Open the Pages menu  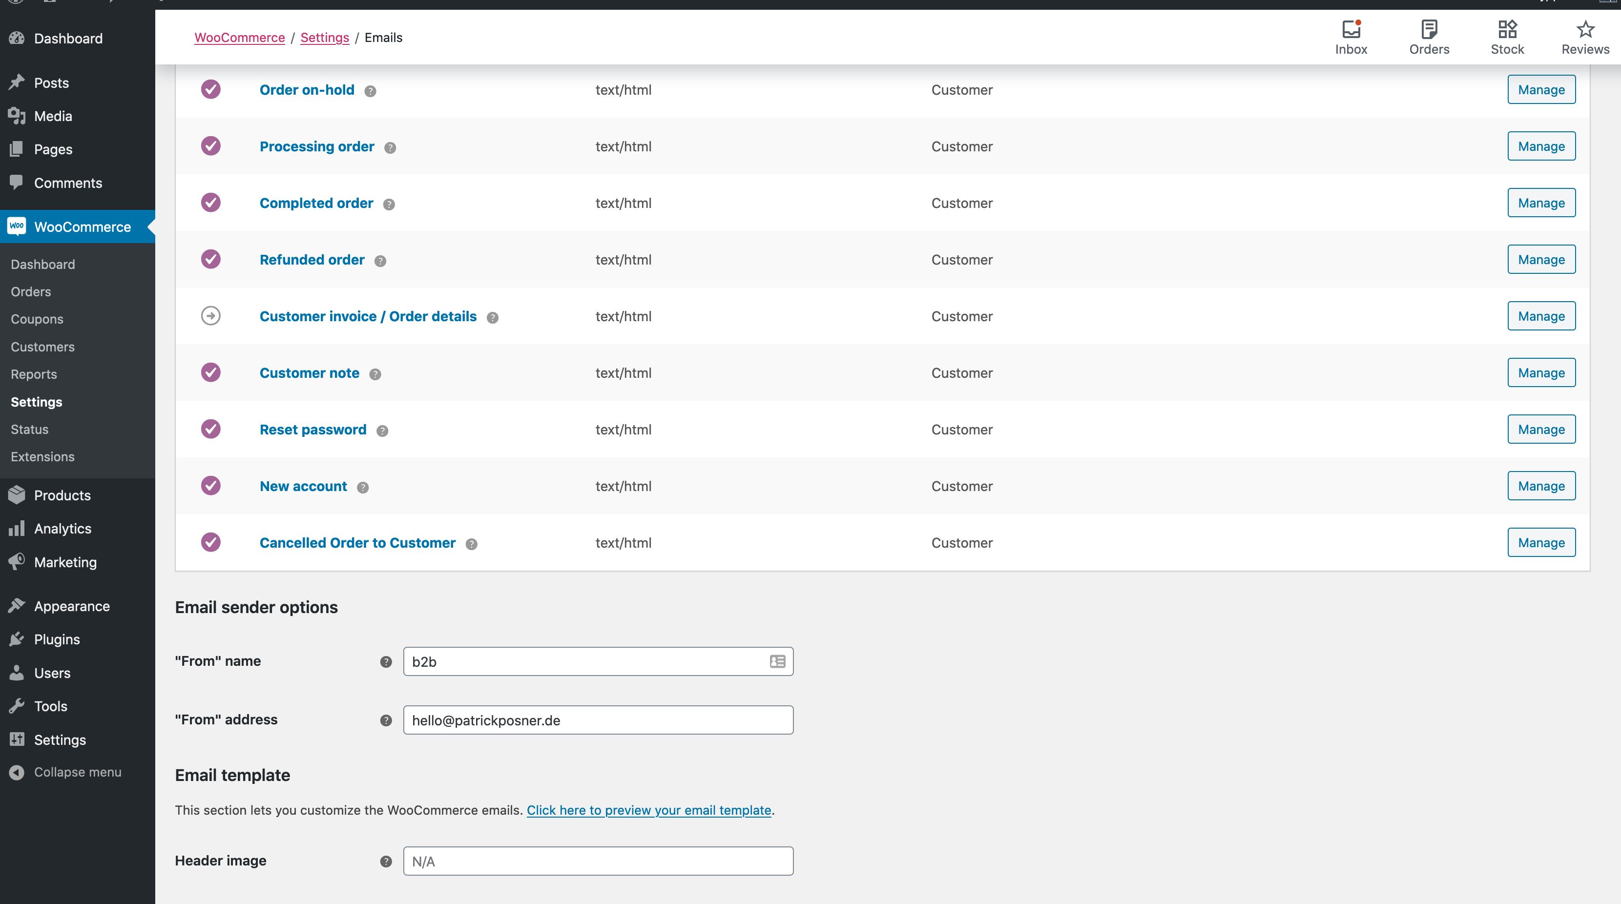(x=78, y=149)
